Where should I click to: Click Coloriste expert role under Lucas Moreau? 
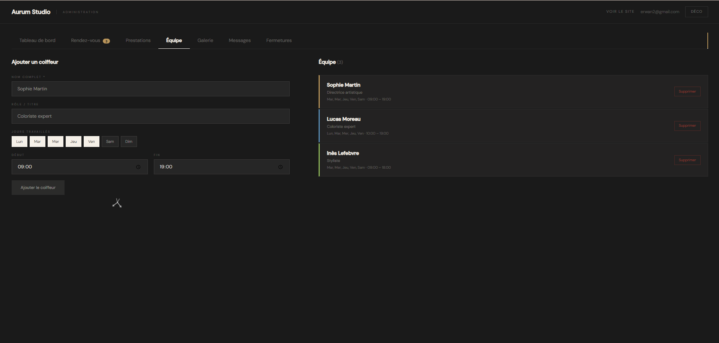click(341, 127)
